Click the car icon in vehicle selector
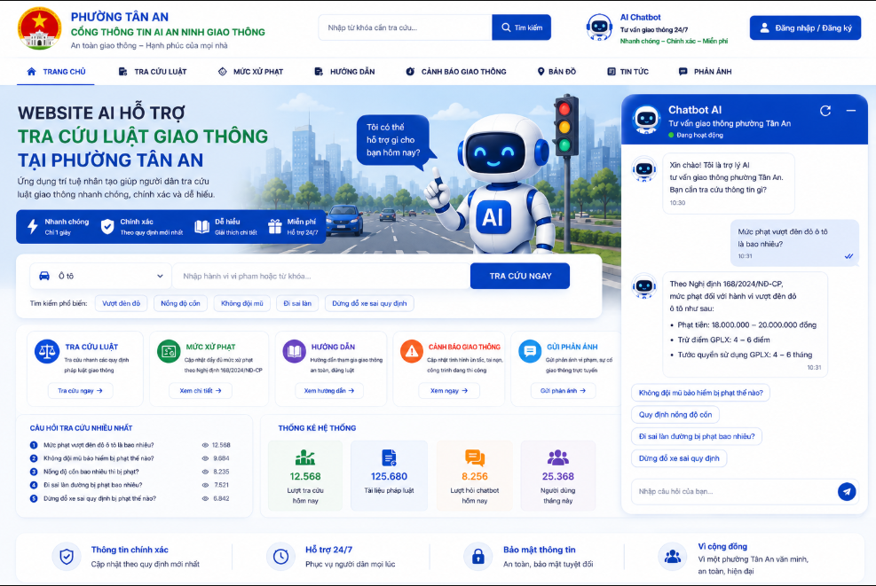The image size is (876, 586). click(x=44, y=276)
